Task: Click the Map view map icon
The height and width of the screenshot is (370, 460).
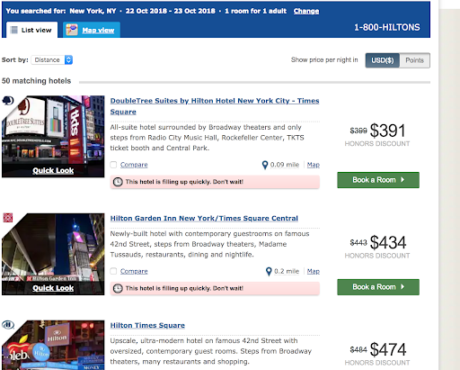Action: point(72,30)
